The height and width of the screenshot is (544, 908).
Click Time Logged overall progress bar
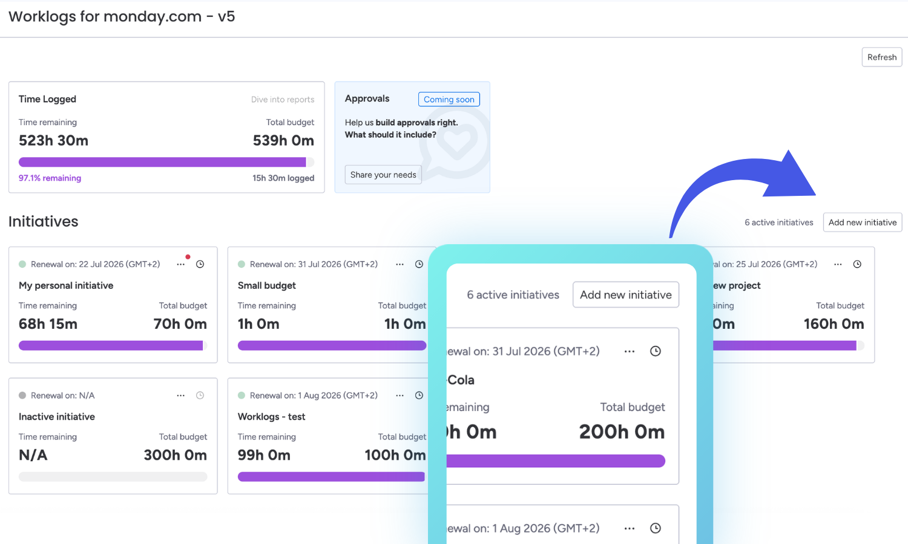166,162
